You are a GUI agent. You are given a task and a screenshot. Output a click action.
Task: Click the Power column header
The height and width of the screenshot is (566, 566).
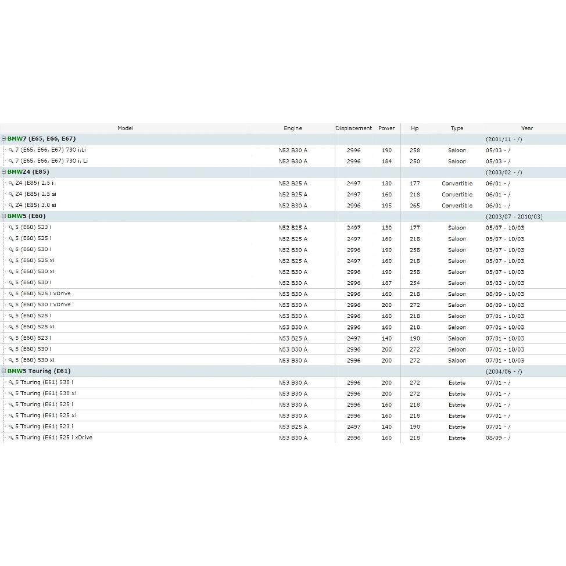pos(386,128)
